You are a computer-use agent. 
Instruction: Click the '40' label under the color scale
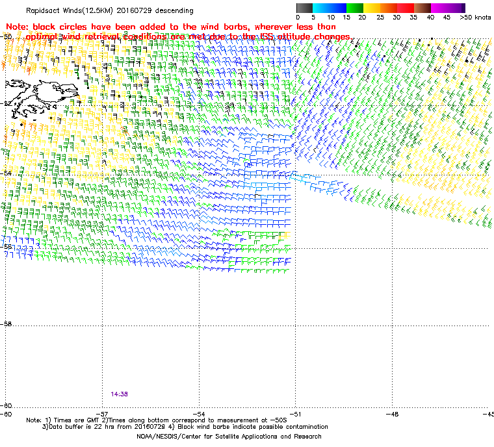(430, 18)
